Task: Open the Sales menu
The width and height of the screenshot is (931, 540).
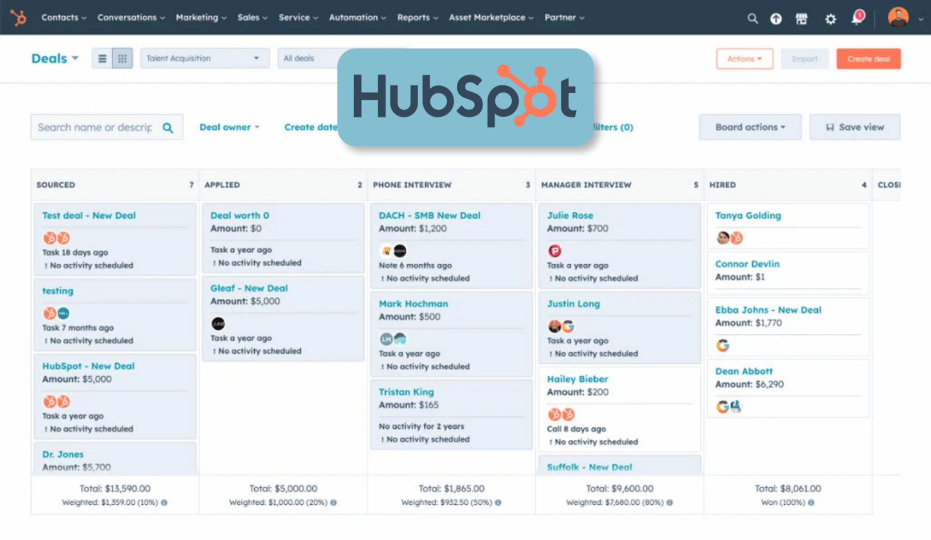Action: coord(252,17)
